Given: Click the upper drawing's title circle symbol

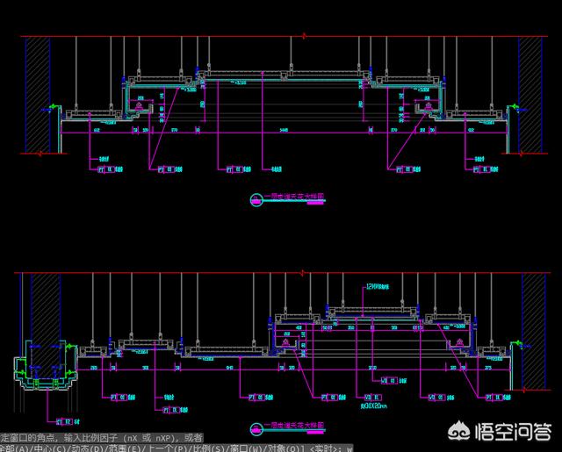Looking at the screenshot, I should pos(256,199).
